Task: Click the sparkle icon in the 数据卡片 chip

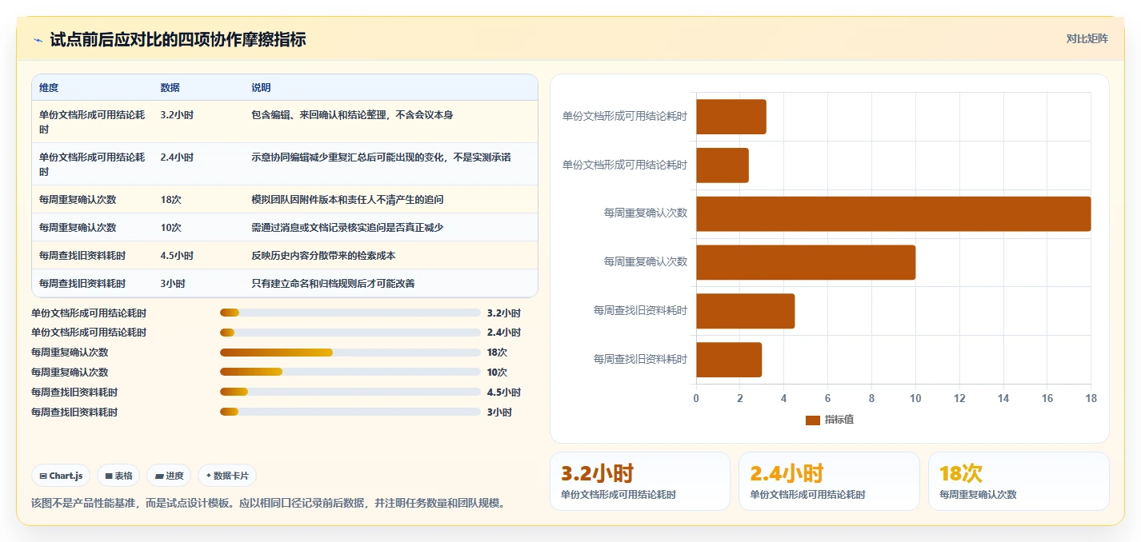Action: pos(208,476)
